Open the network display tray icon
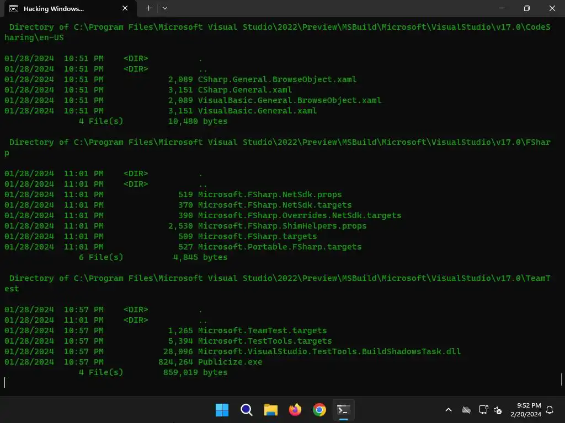565x423 pixels. point(483,410)
